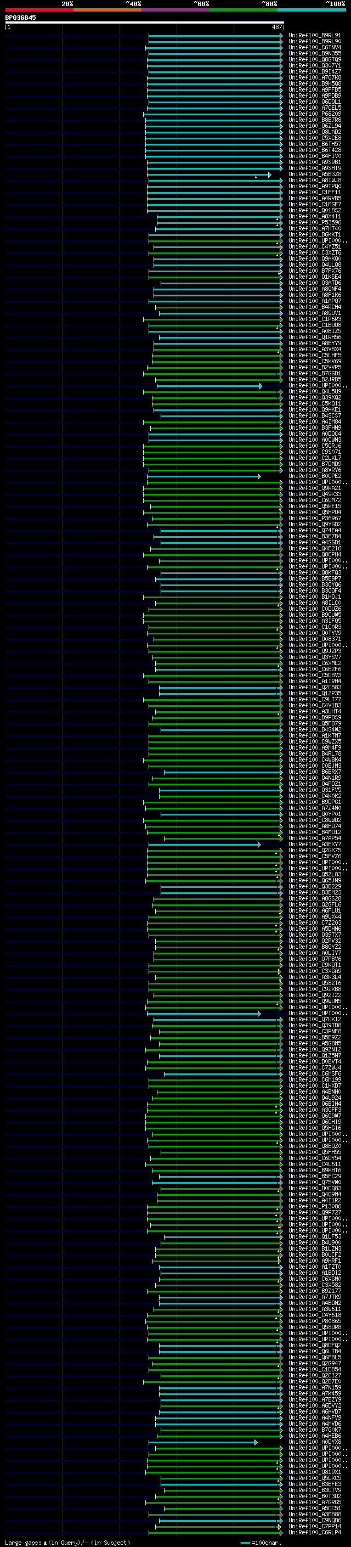351x1547 pixels.
Task: Select the UniRef100_P68209 label
Action: [x=314, y=114]
